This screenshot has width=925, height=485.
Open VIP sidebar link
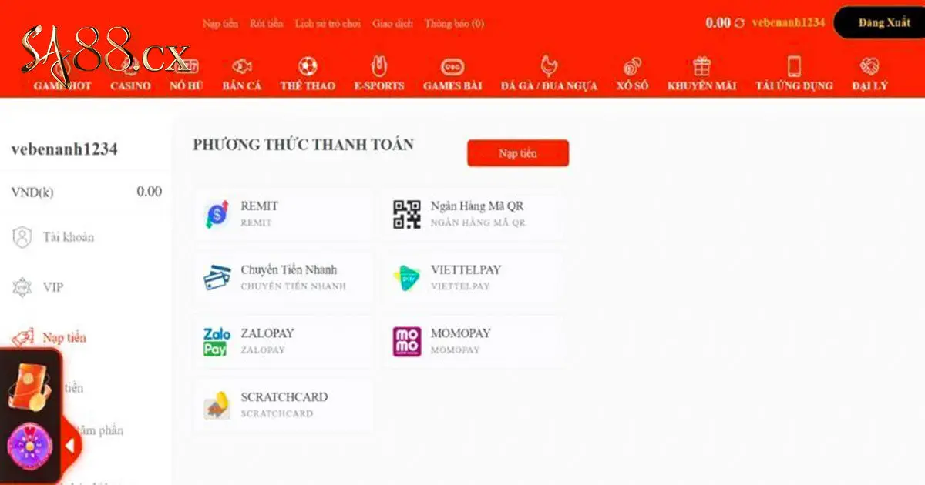pos(53,287)
